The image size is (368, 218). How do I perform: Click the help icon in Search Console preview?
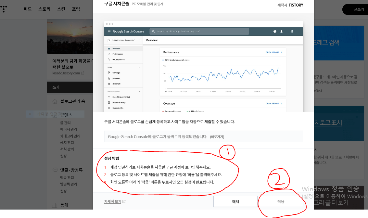click(x=275, y=32)
